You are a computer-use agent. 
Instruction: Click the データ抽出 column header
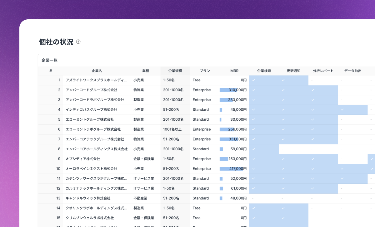click(x=353, y=71)
